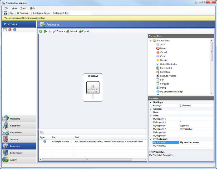
Task: Select the Execute Process step
Action: click(x=168, y=76)
